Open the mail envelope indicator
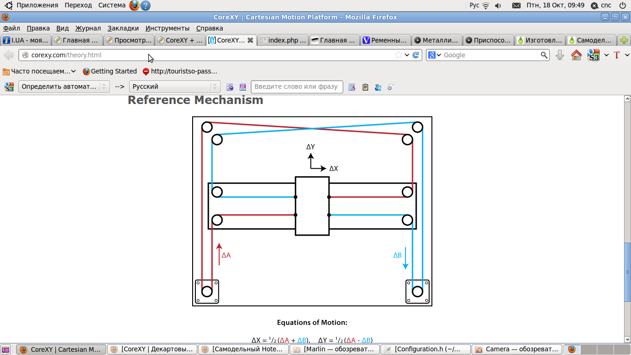 [516, 6]
